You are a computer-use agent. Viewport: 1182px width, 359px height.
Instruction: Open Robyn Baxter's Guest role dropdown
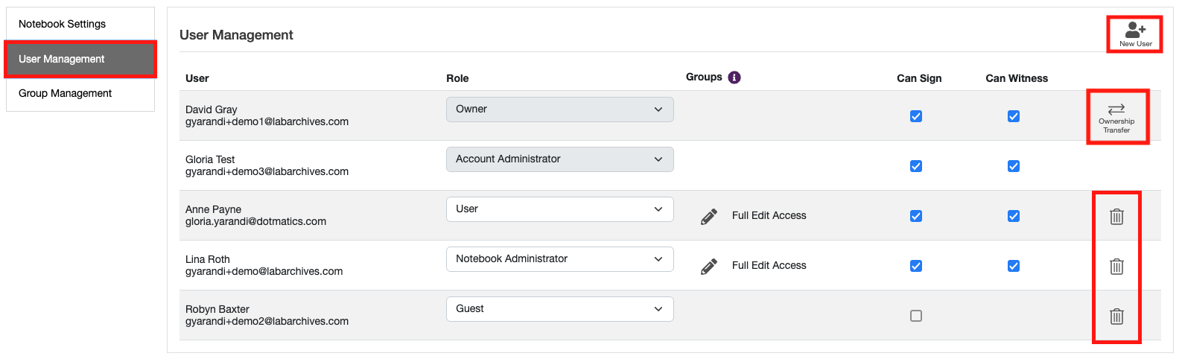[x=559, y=309]
